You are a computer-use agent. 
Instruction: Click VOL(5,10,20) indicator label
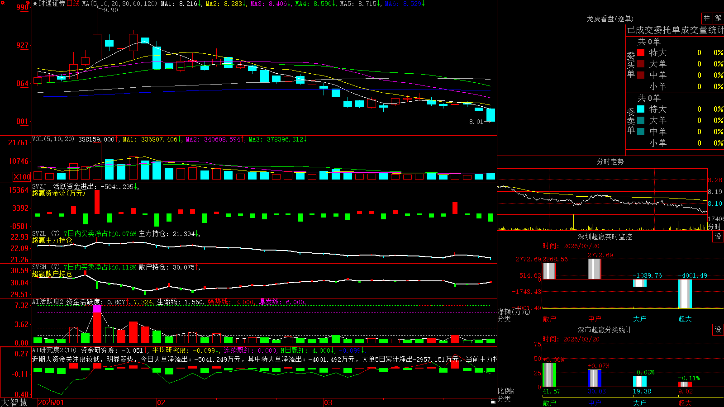[x=53, y=139]
